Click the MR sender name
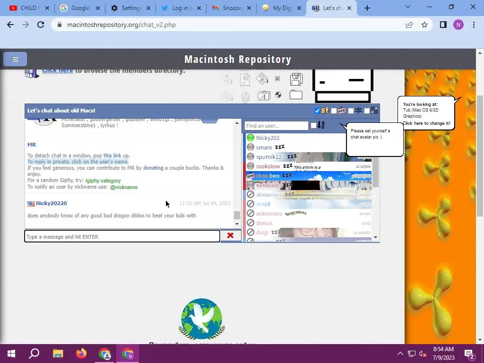The height and width of the screenshot is (363, 484). point(32,145)
